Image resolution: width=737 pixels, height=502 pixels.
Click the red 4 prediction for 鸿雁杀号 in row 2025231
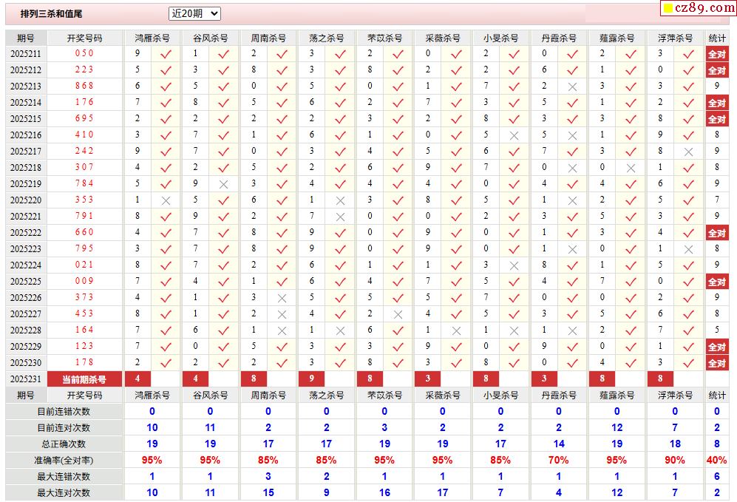coord(137,379)
